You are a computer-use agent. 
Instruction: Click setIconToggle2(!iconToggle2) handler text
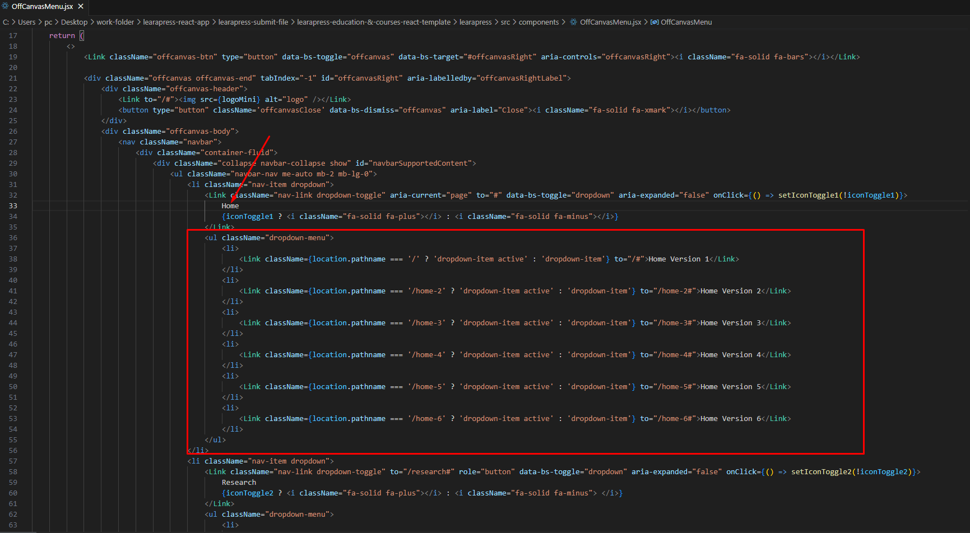[851, 472]
